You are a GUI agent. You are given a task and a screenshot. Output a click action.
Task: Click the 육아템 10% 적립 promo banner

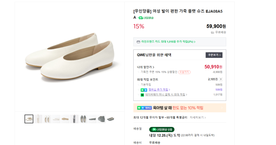pyautogui.click(x=180, y=108)
